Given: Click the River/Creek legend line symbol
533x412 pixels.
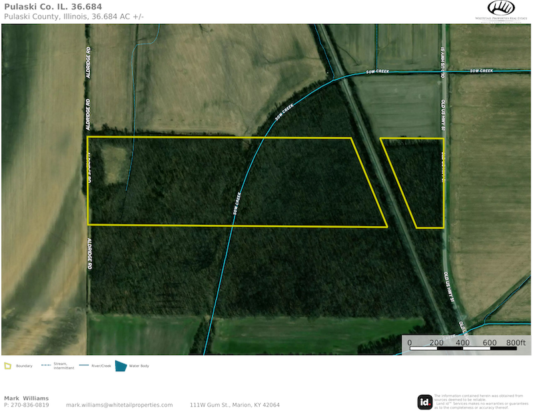Looking at the screenshot, I should click(x=85, y=365).
